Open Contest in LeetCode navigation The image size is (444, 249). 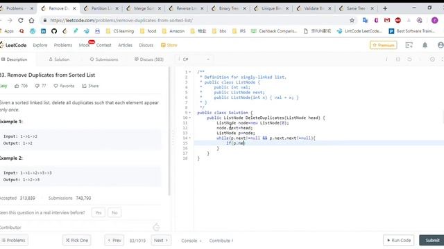[x=103, y=45]
